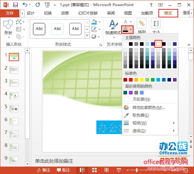Click the shape fill paint bucket icon

[94, 22]
